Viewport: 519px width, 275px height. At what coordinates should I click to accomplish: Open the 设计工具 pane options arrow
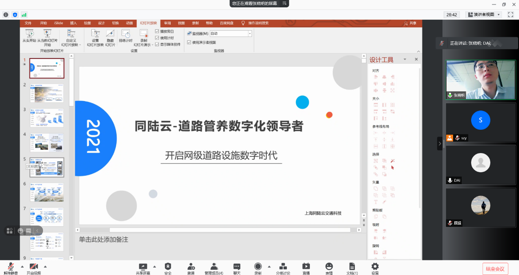coord(405,60)
